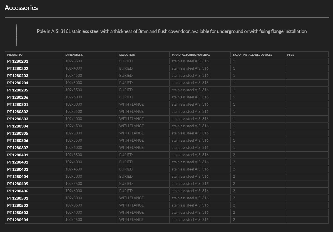Select product code PT1280206

click(18, 97)
